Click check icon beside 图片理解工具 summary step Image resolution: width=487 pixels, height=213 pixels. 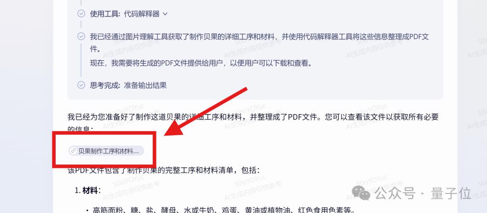[81, 36]
